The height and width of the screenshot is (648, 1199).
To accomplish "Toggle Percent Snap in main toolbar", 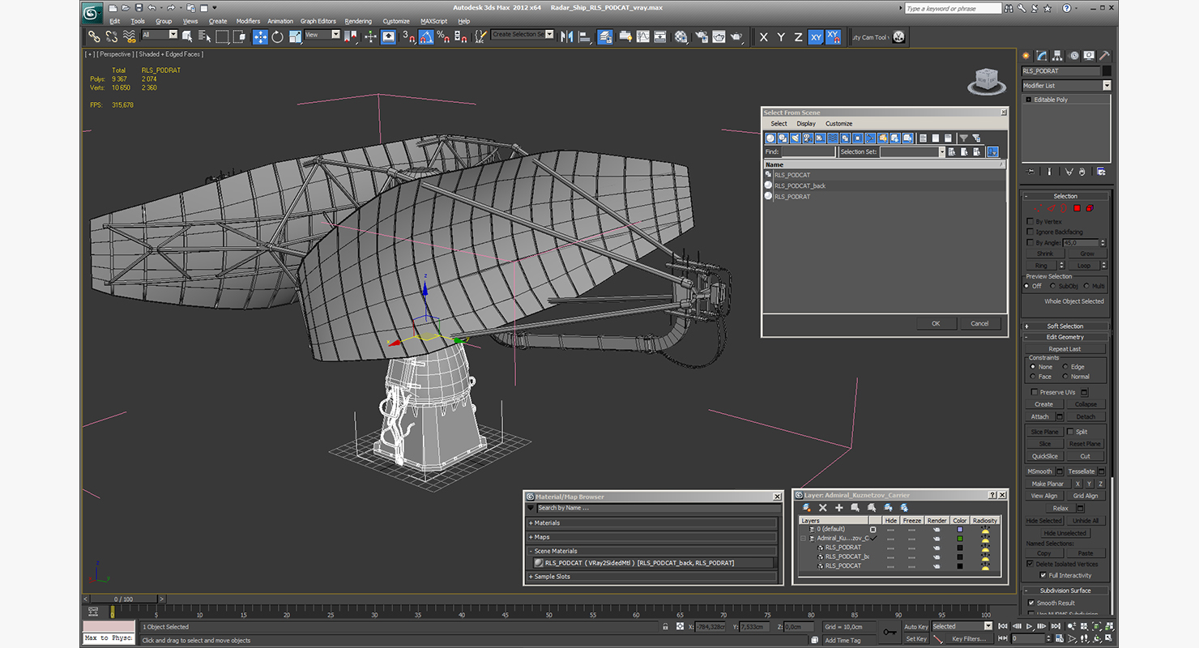I will [443, 36].
